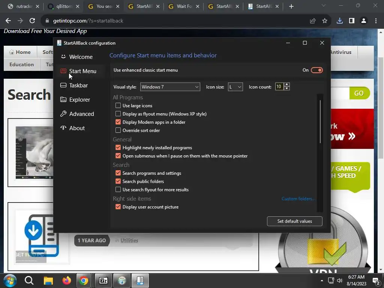The height and width of the screenshot is (288, 384).
Task: Open the horse wallpaper post thumbnail
Action: [x=34, y=153]
